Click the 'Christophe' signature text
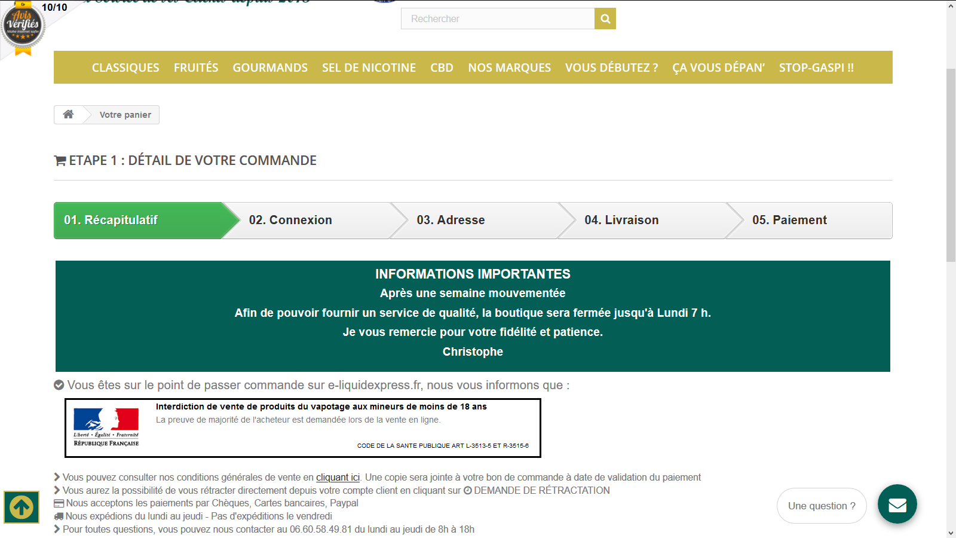This screenshot has width=956, height=538. pos(473,352)
